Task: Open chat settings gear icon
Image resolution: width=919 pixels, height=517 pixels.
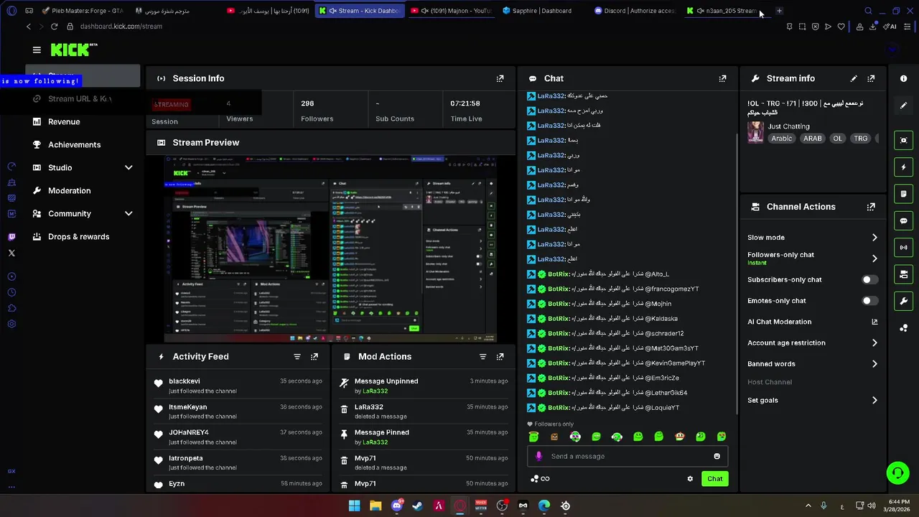Action: tap(690, 479)
